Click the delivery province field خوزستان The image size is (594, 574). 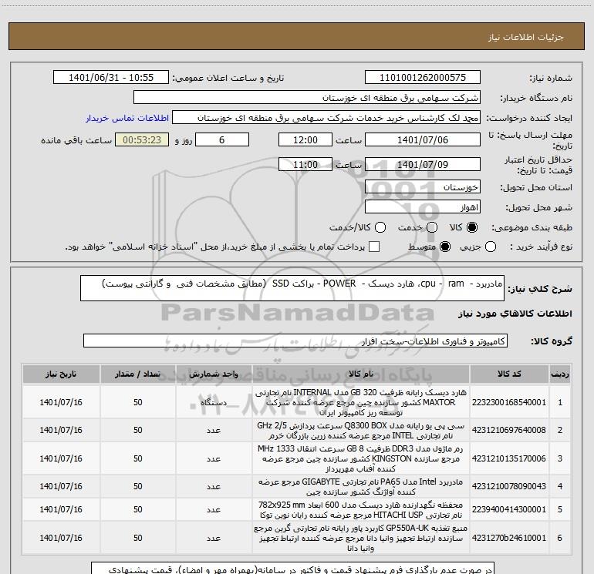pos(423,187)
